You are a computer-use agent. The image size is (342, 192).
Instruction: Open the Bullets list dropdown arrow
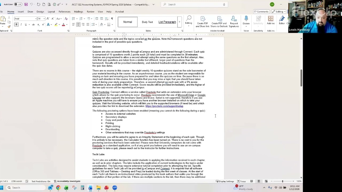(x=76, y=19)
